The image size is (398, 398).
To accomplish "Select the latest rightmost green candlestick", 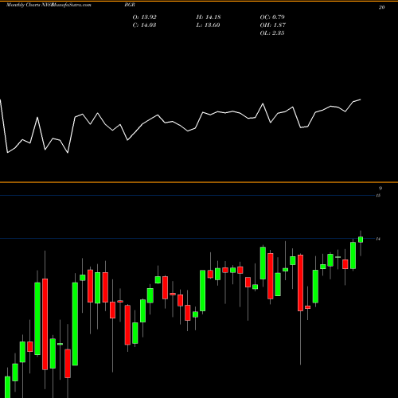I will pyautogui.click(x=361, y=240).
